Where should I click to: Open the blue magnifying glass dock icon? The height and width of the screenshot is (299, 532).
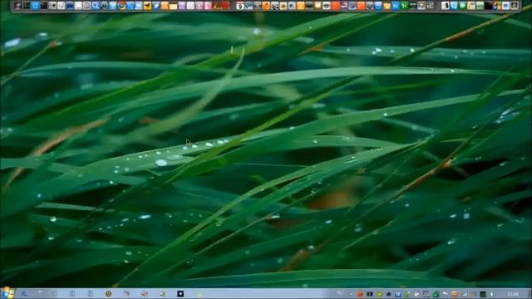96,6
